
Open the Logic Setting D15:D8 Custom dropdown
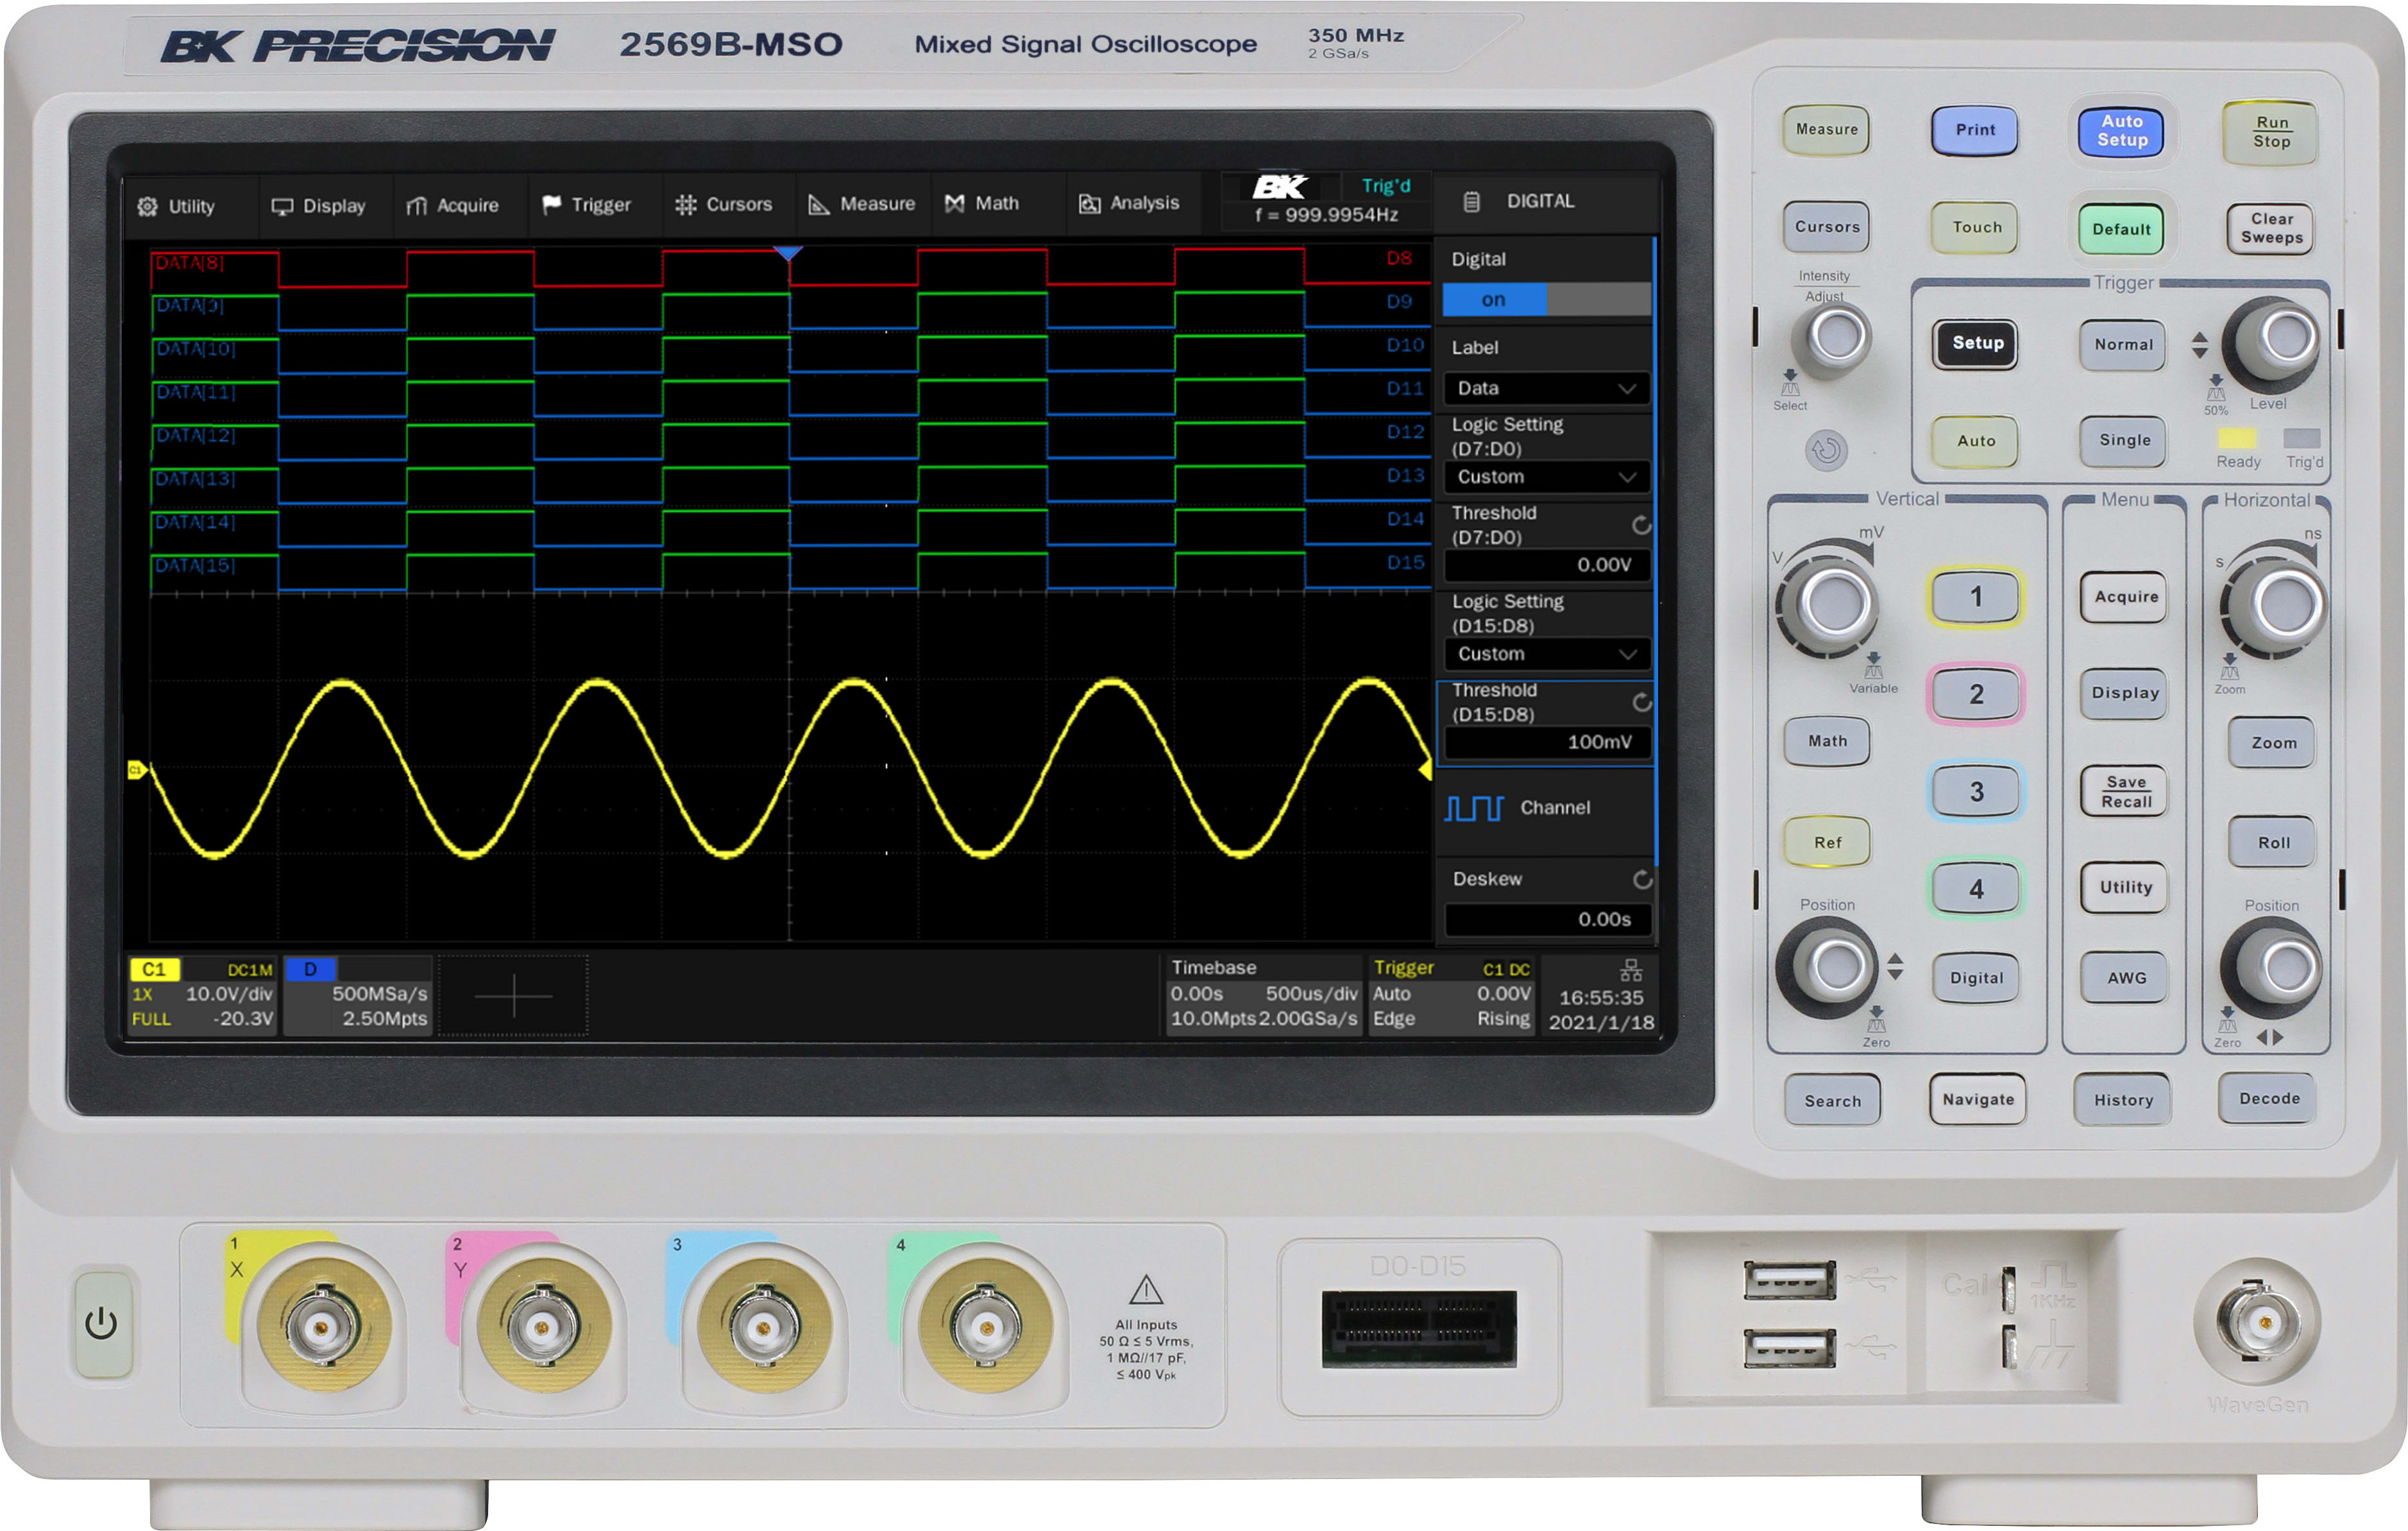(x=1545, y=654)
